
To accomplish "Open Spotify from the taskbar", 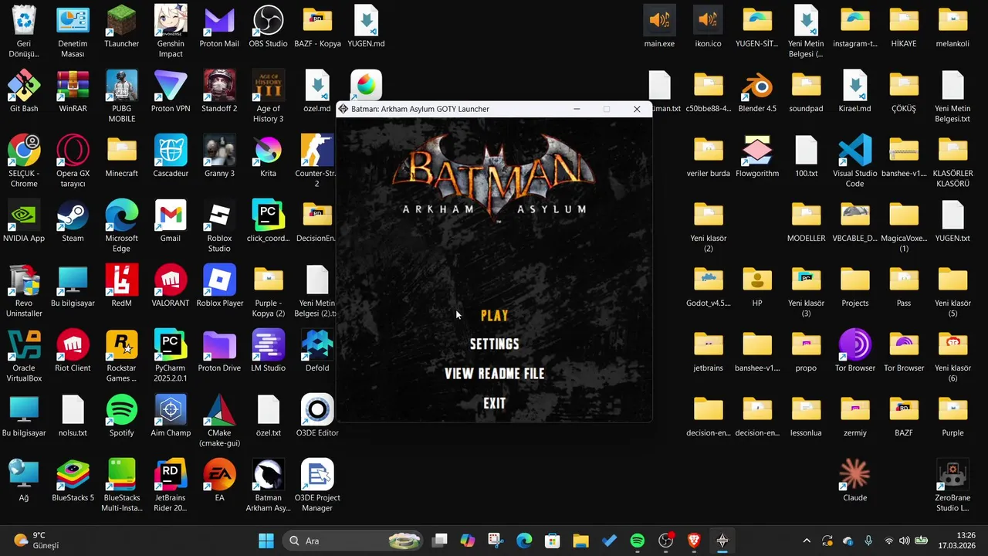I will tap(638, 541).
